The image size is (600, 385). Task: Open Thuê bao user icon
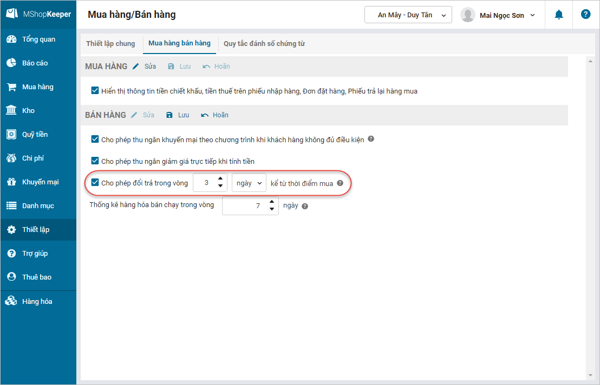click(11, 277)
